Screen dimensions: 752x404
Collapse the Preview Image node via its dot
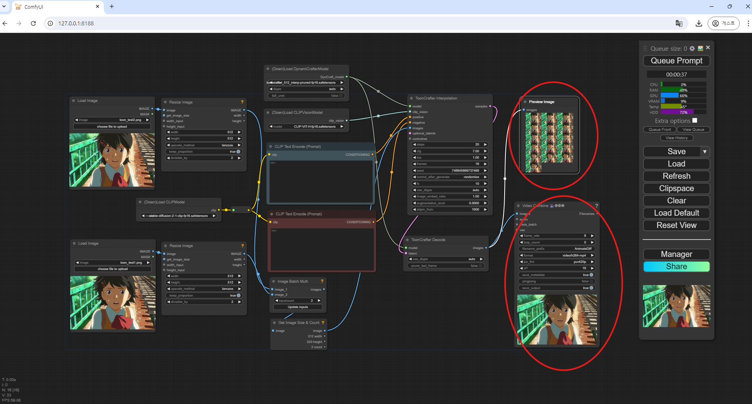[x=525, y=102]
